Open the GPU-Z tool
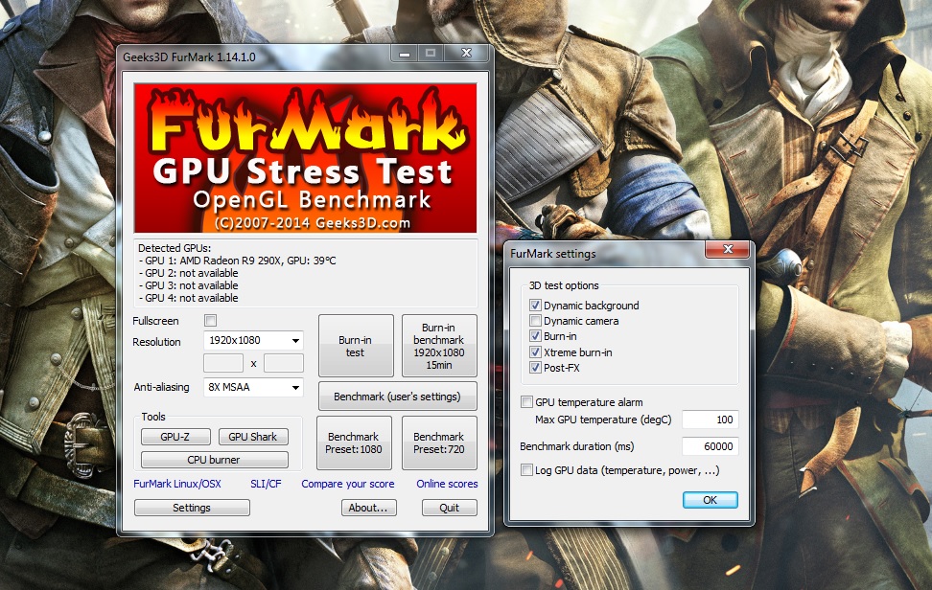932x590 pixels. (175, 437)
